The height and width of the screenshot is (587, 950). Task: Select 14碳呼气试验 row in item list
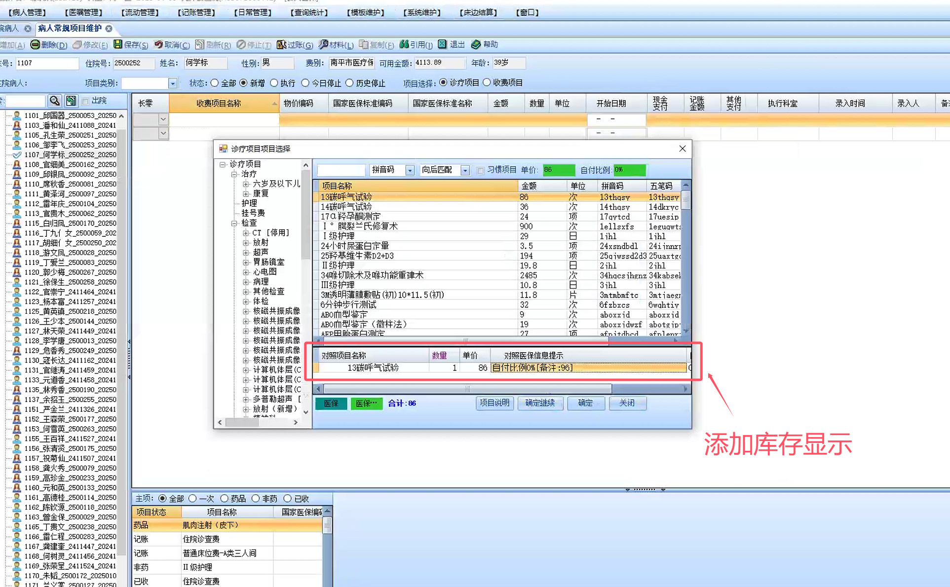tap(346, 207)
